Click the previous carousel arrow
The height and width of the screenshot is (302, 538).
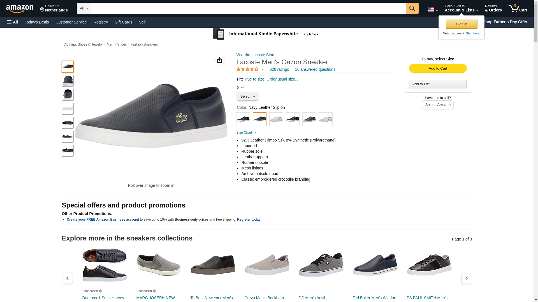point(68,278)
